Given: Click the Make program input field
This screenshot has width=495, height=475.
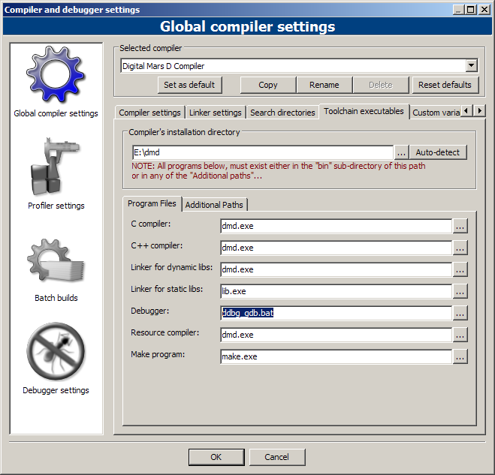Looking at the screenshot, I should (x=336, y=356).
